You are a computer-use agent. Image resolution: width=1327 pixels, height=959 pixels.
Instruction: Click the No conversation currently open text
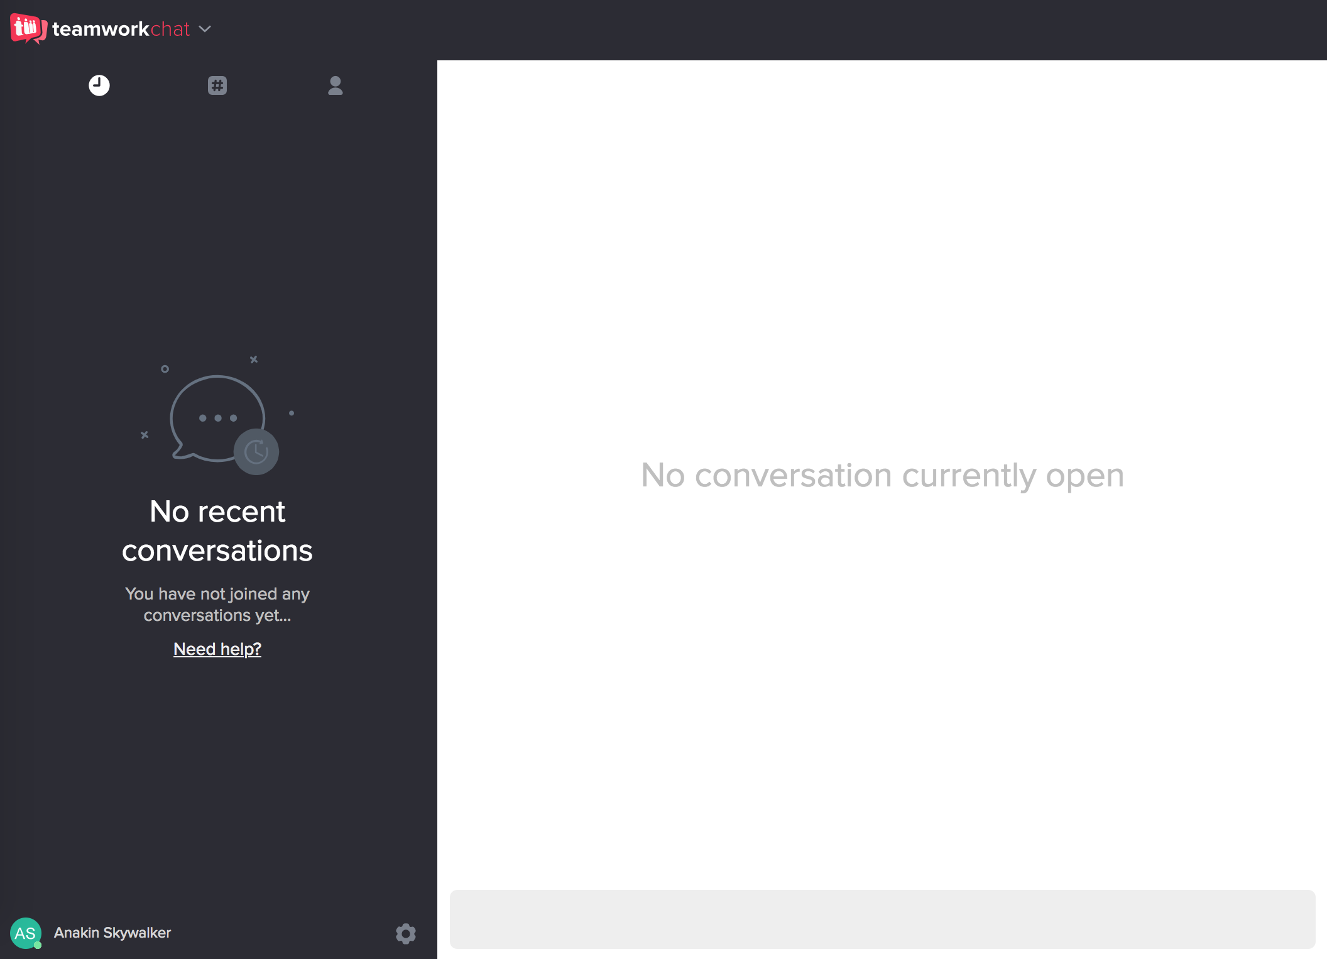coord(882,475)
